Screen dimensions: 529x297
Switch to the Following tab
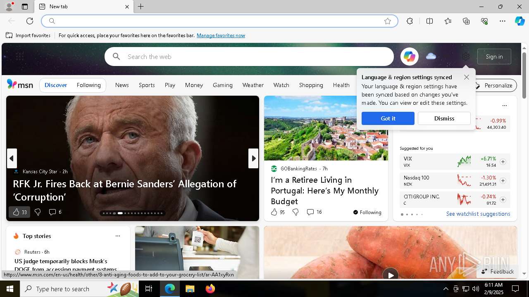88,85
